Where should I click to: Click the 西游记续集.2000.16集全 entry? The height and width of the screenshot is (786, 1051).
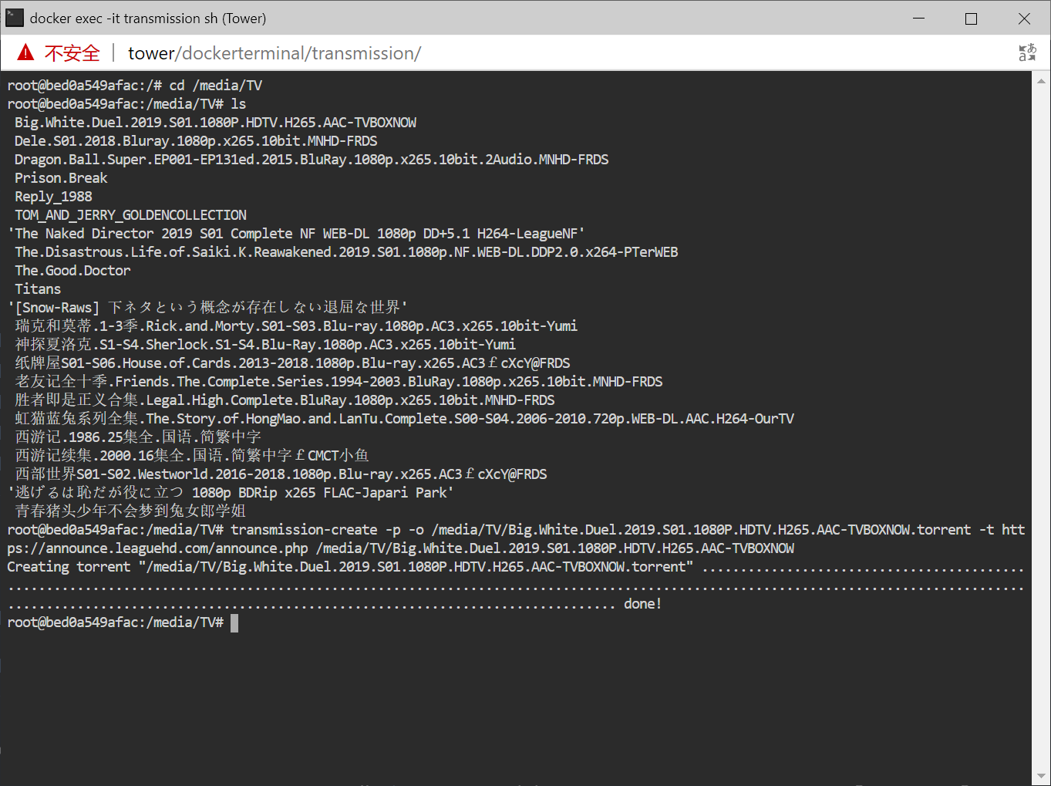coord(192,456)
